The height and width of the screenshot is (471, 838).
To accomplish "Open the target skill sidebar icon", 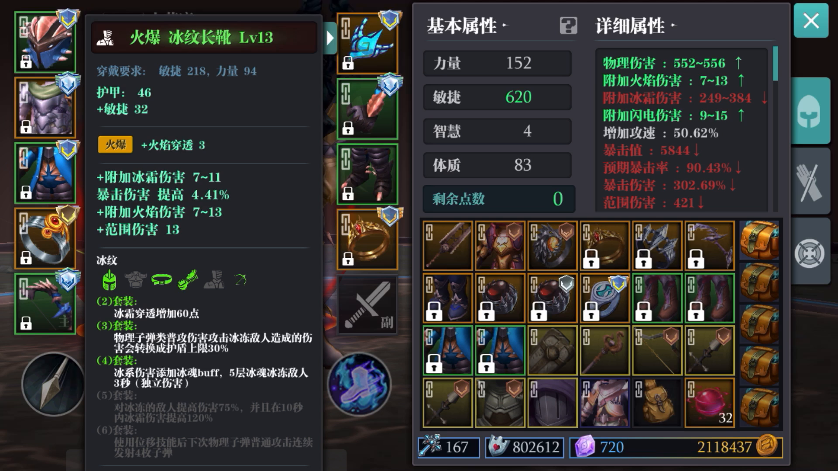I will tap(811, 253).
